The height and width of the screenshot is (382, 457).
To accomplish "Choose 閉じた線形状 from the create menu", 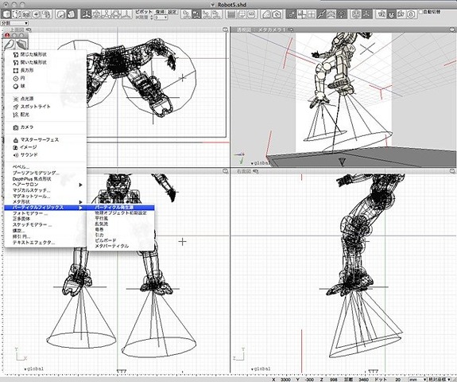I will click(45, 55).
